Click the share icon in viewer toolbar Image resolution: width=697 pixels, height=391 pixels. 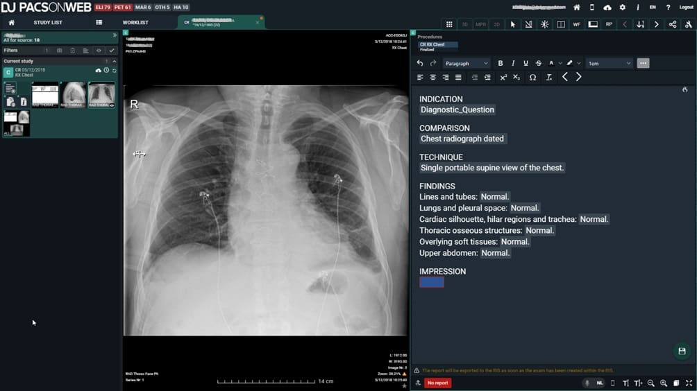point(673,24)
